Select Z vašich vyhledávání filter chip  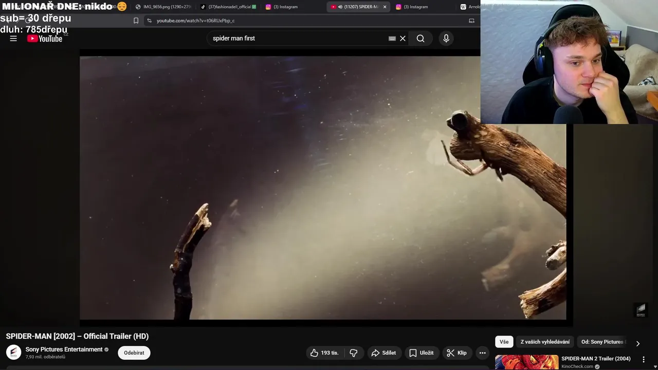point(545,342)
